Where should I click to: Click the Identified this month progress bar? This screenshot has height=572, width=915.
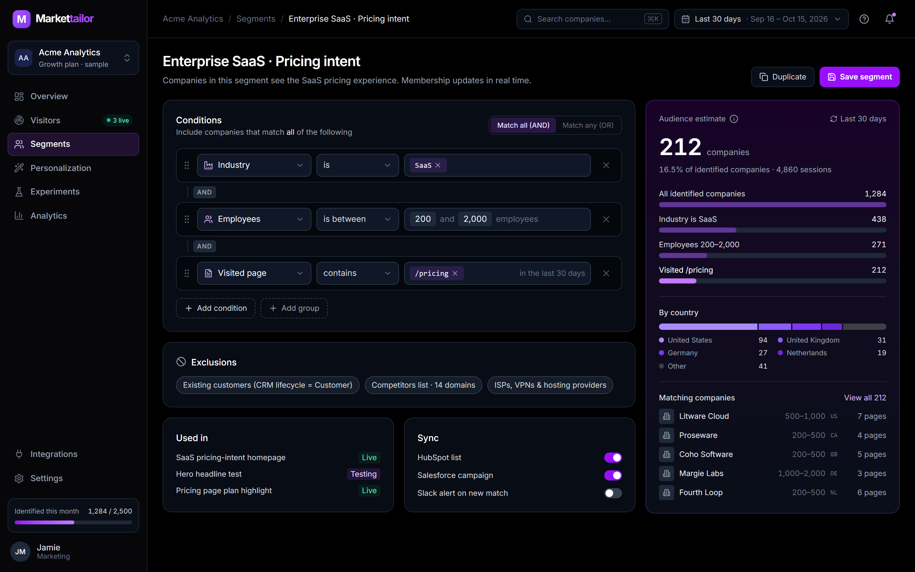click(x=73, y=522)
